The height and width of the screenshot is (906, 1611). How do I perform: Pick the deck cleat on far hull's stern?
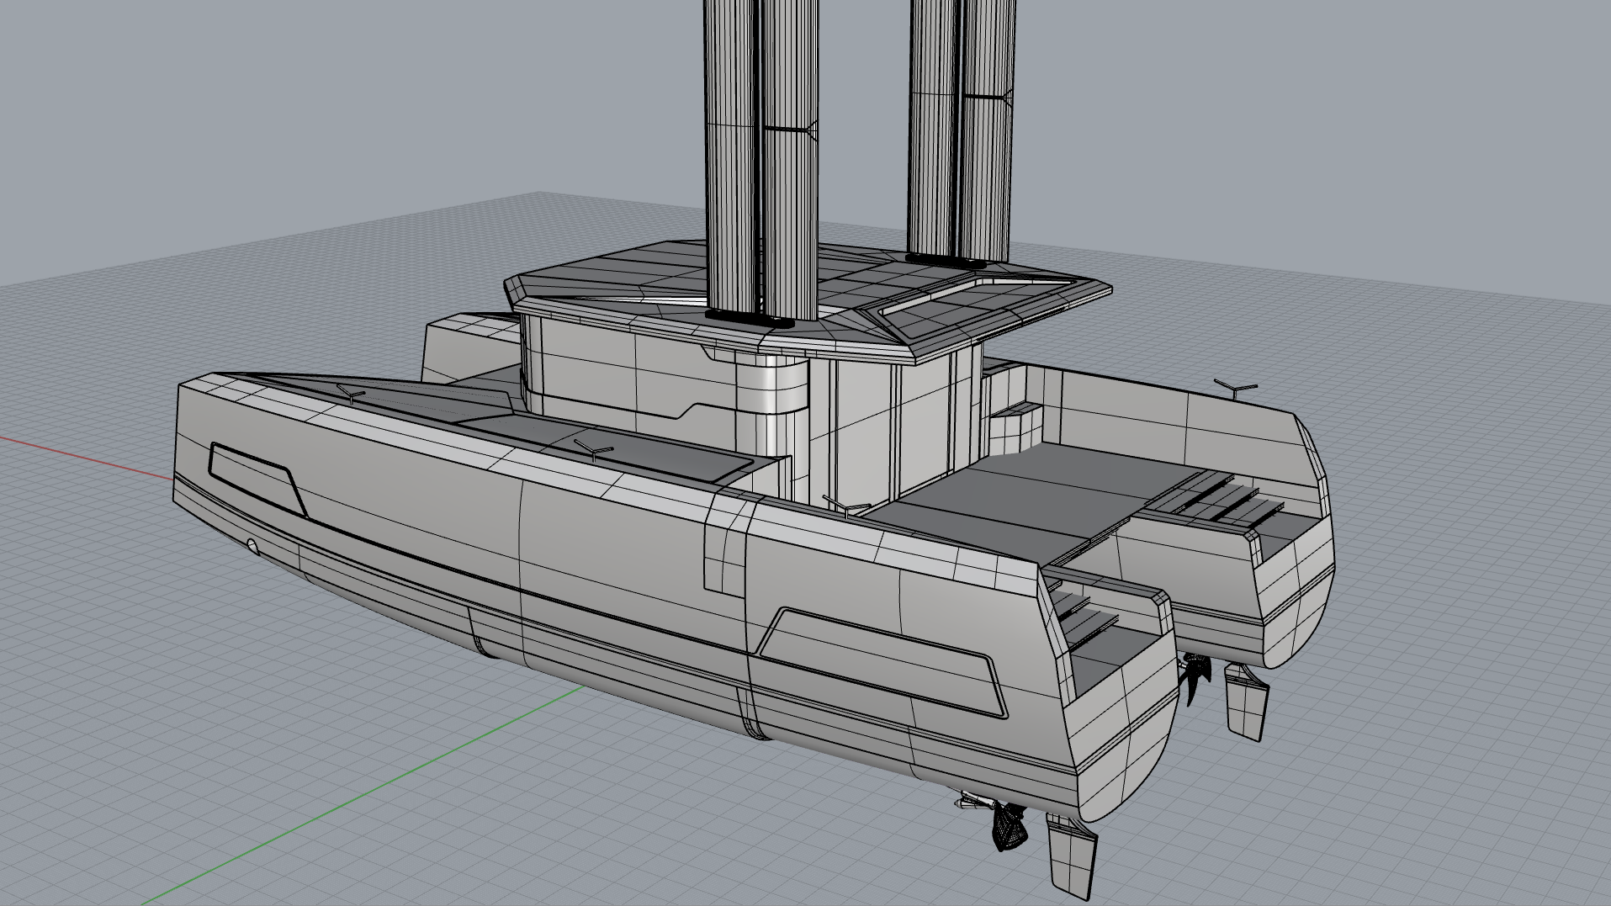coord(1235,388)
